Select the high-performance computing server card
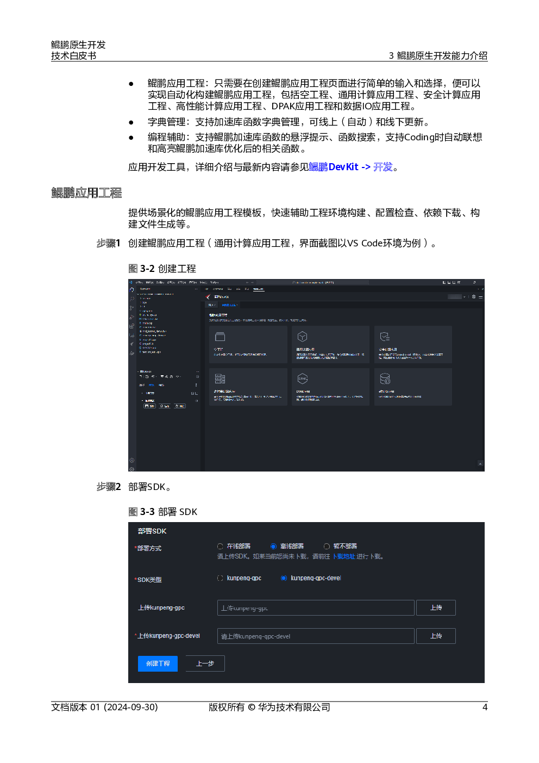The image size is (539, 763). point(248,387)
